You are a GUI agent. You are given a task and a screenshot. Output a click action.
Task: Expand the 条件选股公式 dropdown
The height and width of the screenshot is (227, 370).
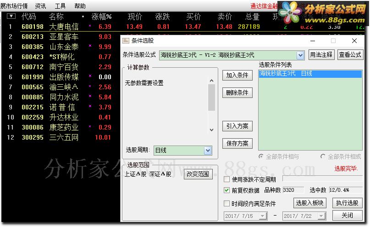coord(300,55)
